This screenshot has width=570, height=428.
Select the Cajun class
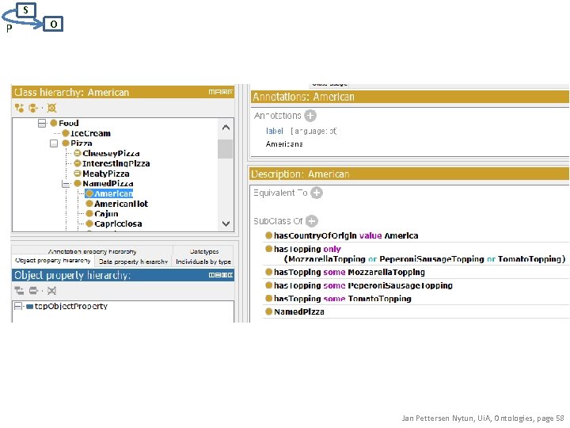tap(106, 214)
